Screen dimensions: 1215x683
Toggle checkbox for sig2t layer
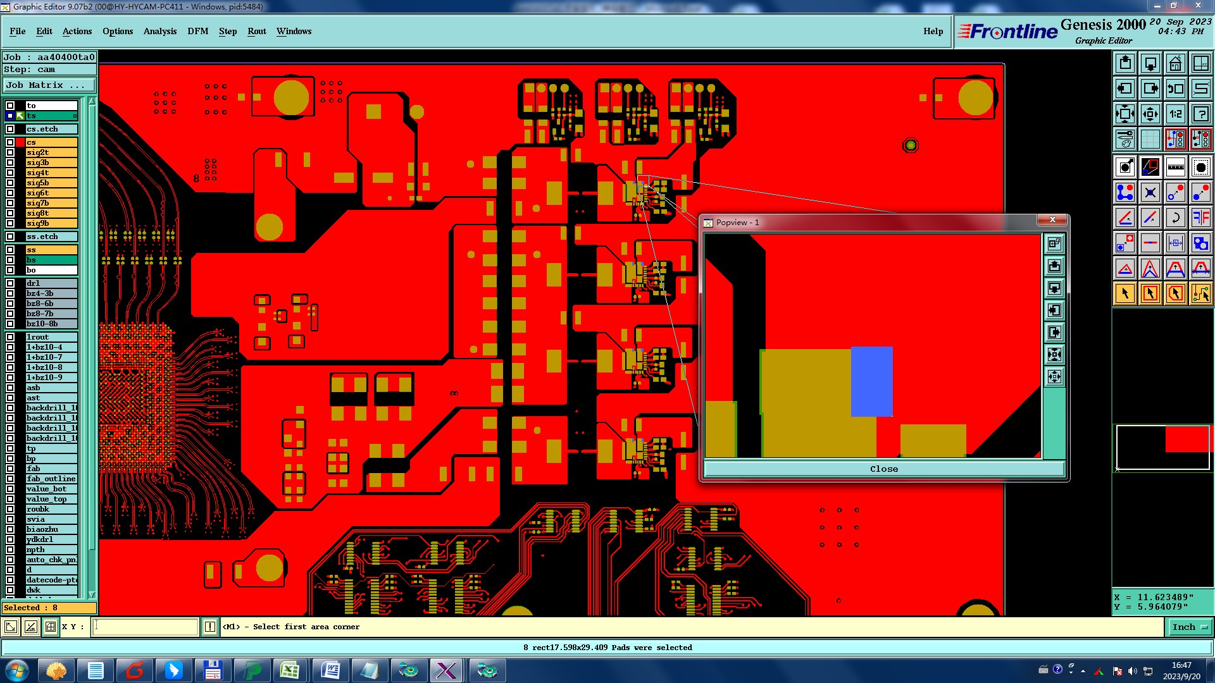point(10,152)
